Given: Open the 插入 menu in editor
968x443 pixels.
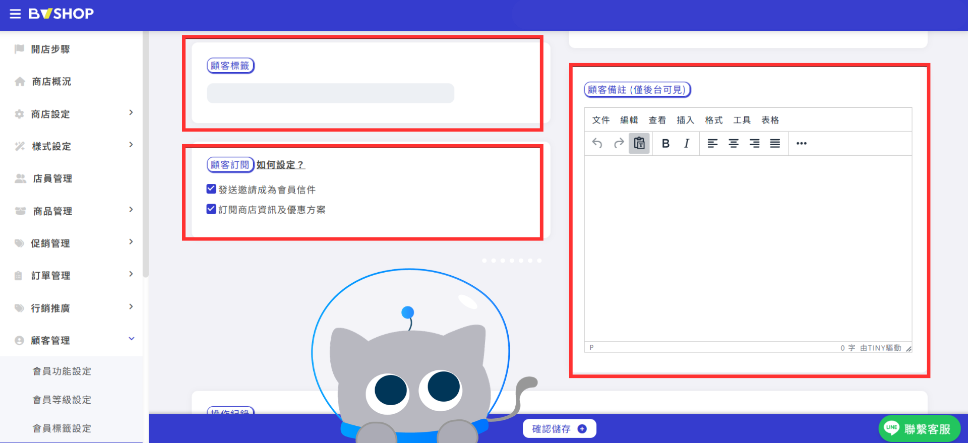Looking at the screenshot, I should point(686,120).
